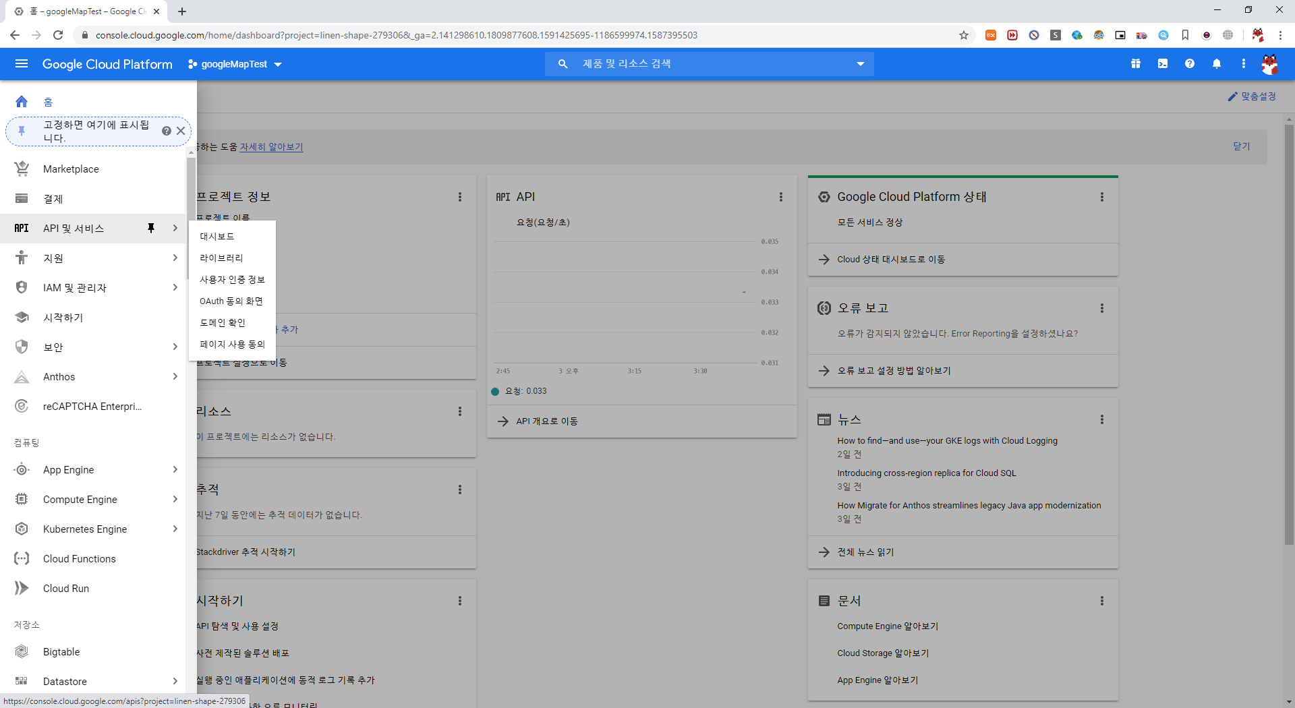Open Marketplace cart icon
Viewport: 1295px width, 708px height.
(22, 169)
